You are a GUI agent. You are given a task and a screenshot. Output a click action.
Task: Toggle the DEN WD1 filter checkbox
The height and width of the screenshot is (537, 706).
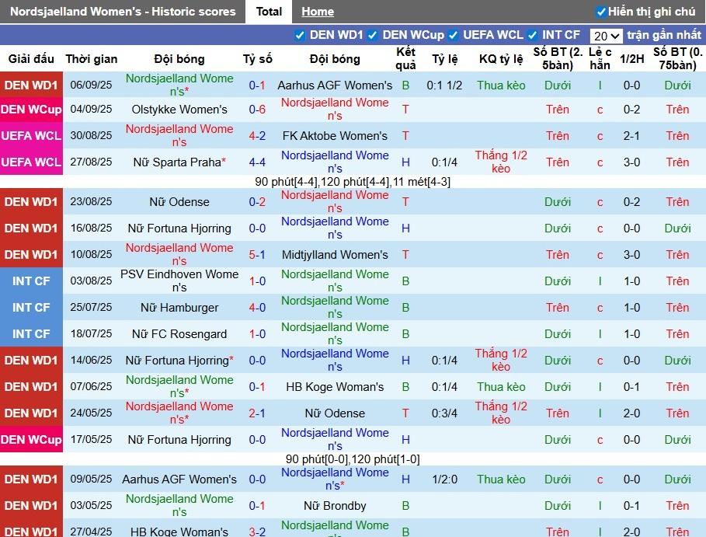click(x=300, y=35)
